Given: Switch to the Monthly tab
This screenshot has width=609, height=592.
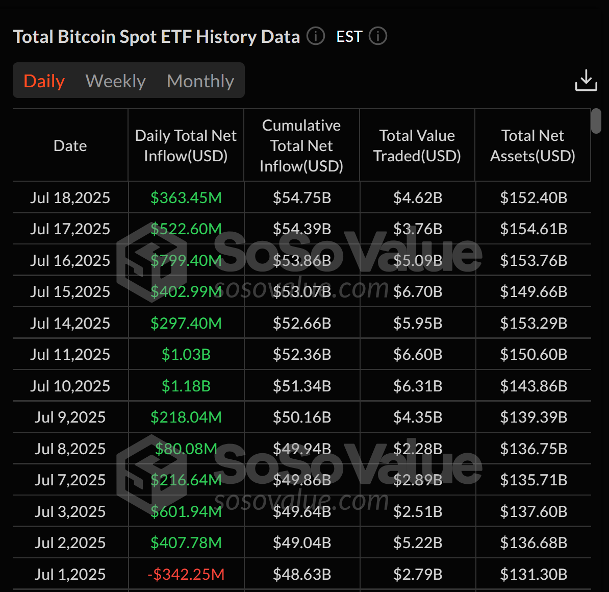Looking at the screenshot, I should (x=200, y=80).
